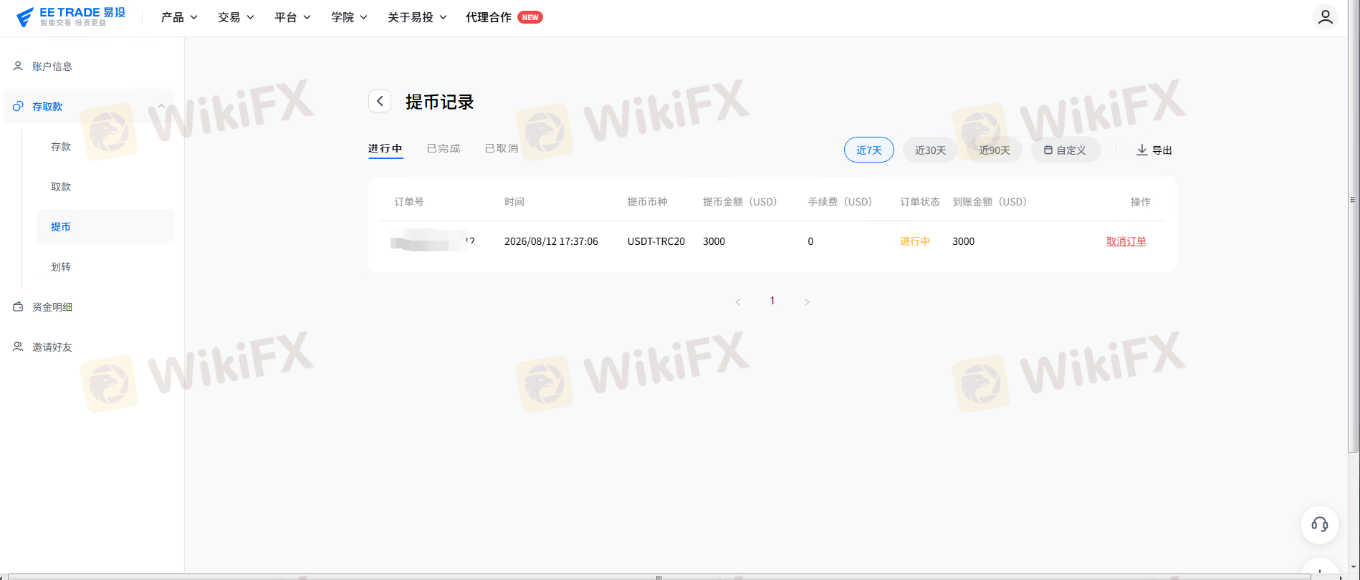
Task: Click the 时间 column header
Action: [x=514, y=202]
